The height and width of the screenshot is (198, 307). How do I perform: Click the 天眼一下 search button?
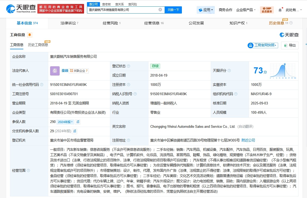click(173, 9)
